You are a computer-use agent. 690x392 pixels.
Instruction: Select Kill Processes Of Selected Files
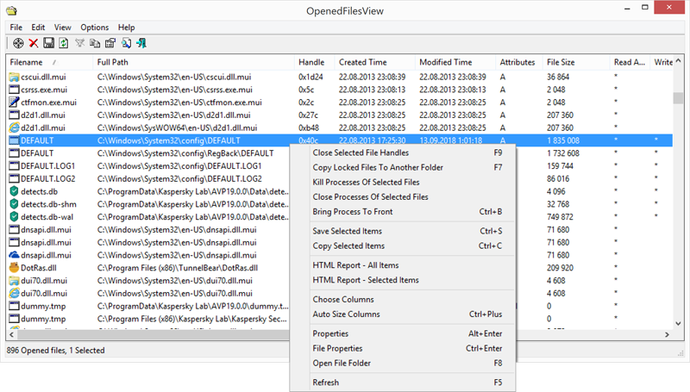tap(402, 183)
